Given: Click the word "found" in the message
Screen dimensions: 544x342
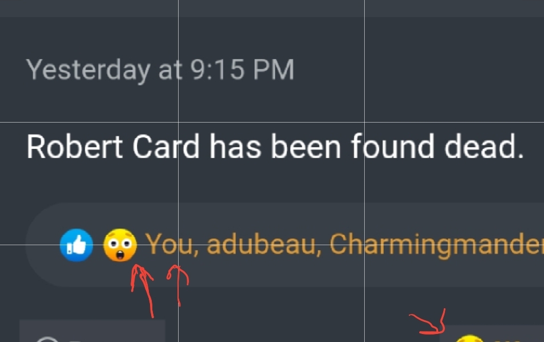Looking at the screenshot, I should [393, 146].
